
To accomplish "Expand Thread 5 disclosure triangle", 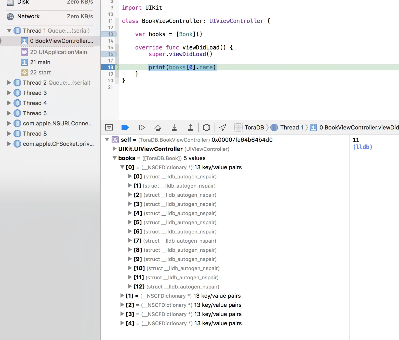I will (9, 113).
